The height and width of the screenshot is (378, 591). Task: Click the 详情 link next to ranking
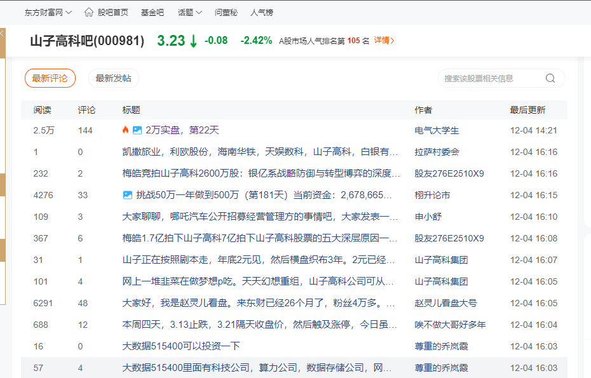point(384,40)
